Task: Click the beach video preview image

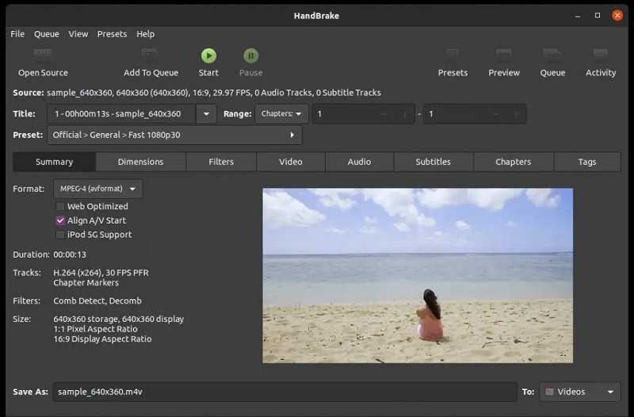Action: click(x=417, y=275)
